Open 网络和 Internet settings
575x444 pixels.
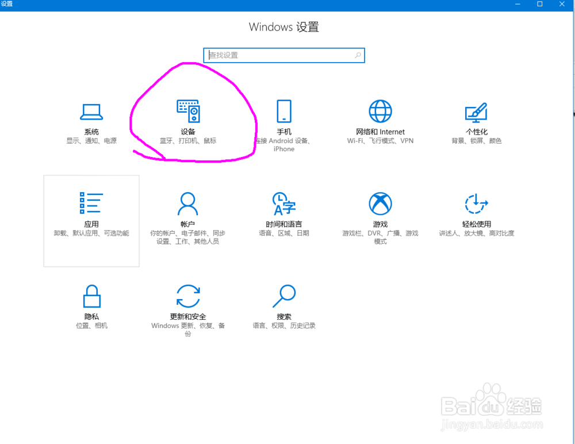380,121
